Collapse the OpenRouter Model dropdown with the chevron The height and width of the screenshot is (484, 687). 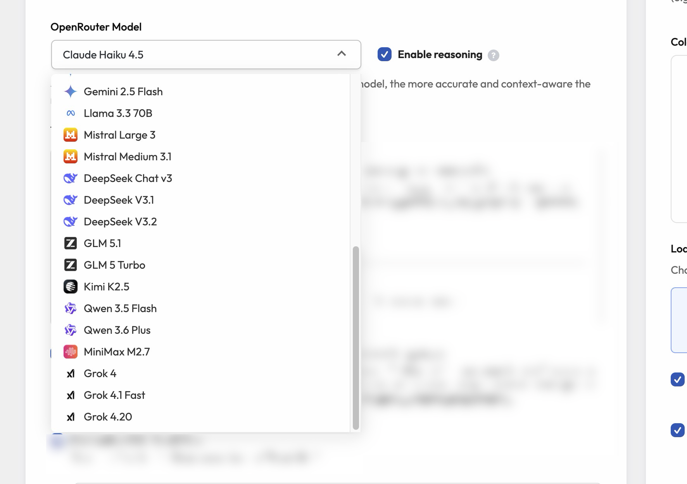click(342, 54)
